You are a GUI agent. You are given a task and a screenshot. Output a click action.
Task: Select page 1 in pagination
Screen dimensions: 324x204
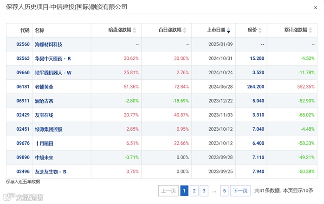pos(184,191)
